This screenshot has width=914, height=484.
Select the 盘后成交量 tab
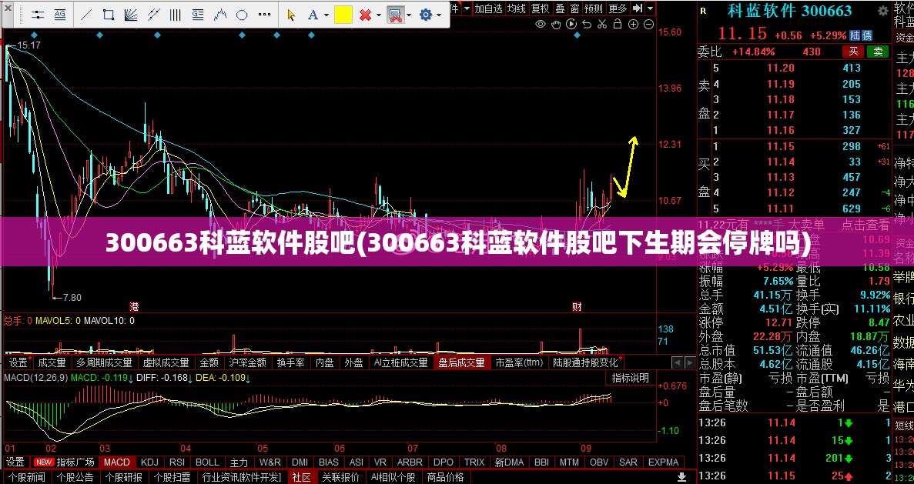point(462,362)
